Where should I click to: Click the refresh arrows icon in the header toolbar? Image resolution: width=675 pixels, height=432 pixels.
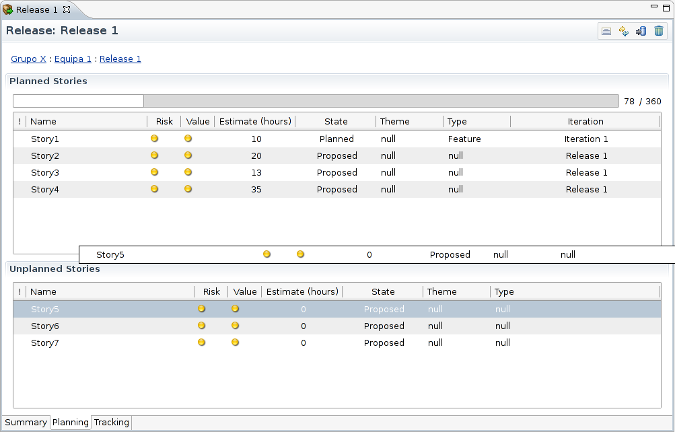(x=623, y=31)
